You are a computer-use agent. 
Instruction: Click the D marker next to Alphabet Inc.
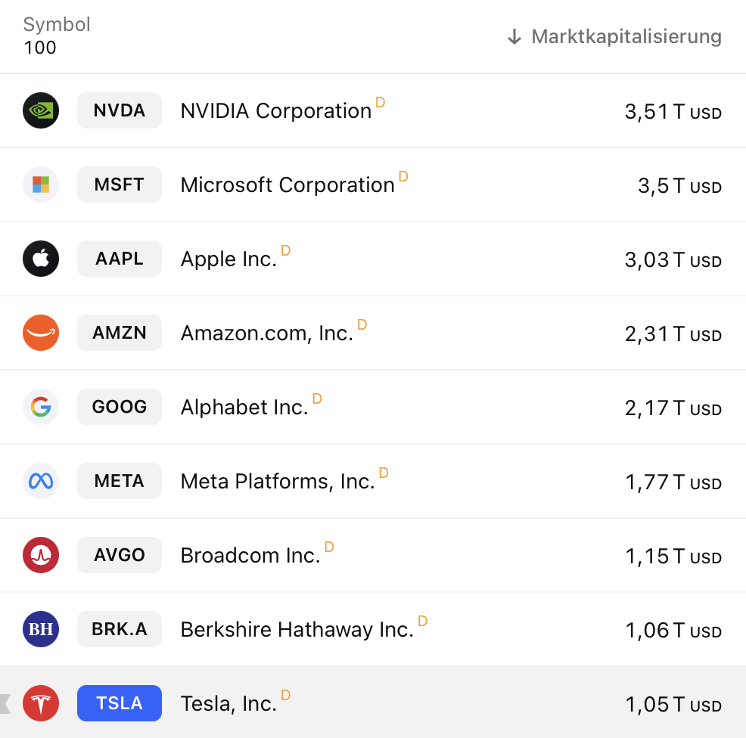(x=317, y=399)
